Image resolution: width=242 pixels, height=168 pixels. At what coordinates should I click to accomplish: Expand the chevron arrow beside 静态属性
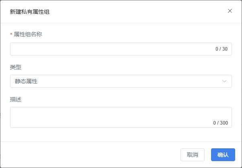pos(224,81)
